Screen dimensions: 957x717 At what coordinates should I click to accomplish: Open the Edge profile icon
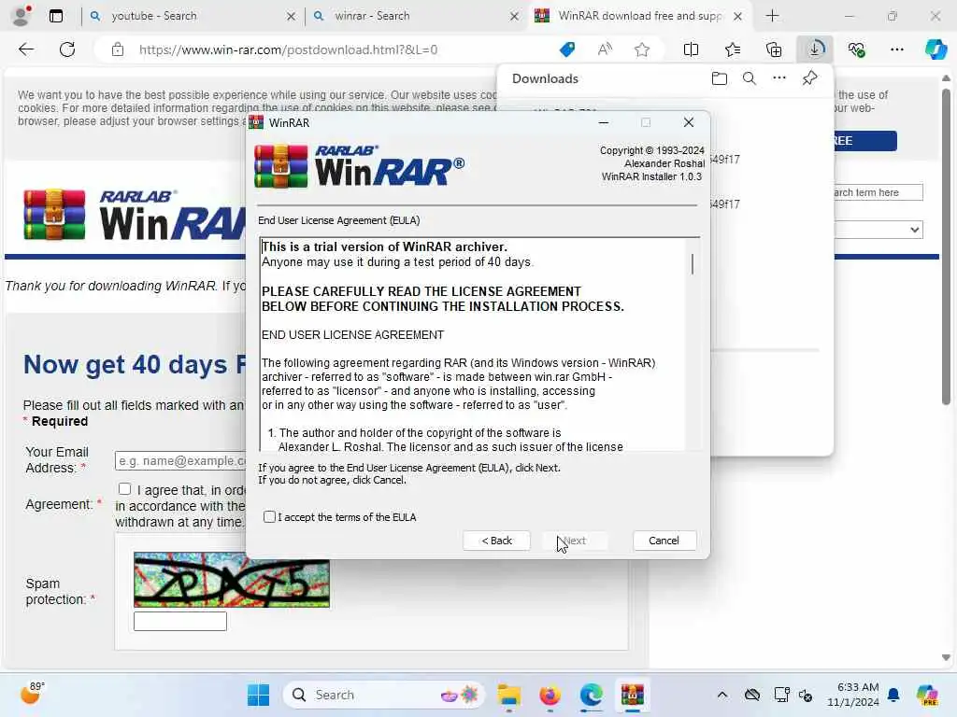pyautogui.click(x=21, y=16)
